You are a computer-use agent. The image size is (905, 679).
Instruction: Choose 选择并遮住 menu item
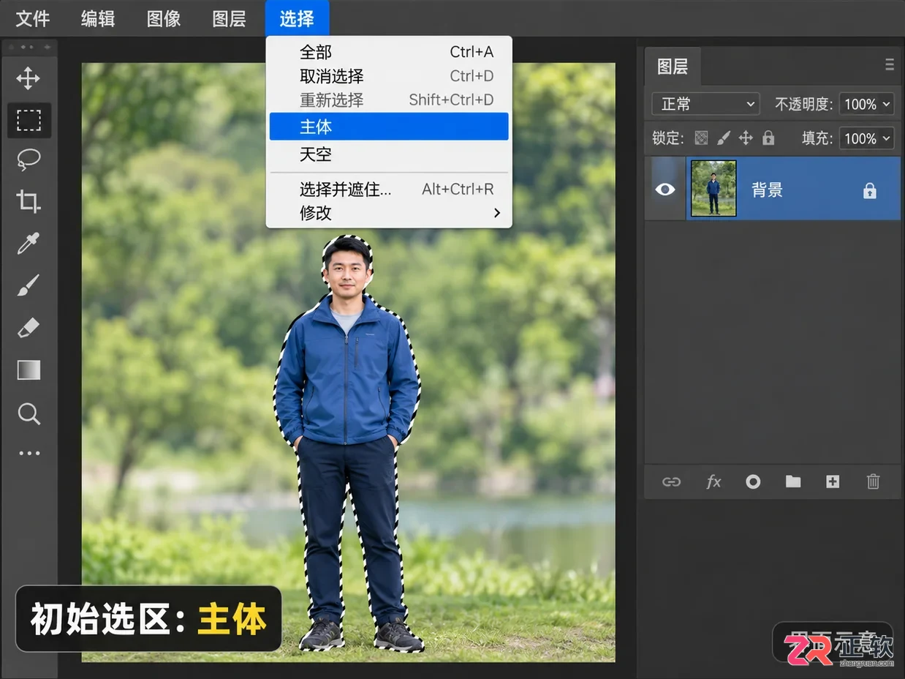coord(390,190)
